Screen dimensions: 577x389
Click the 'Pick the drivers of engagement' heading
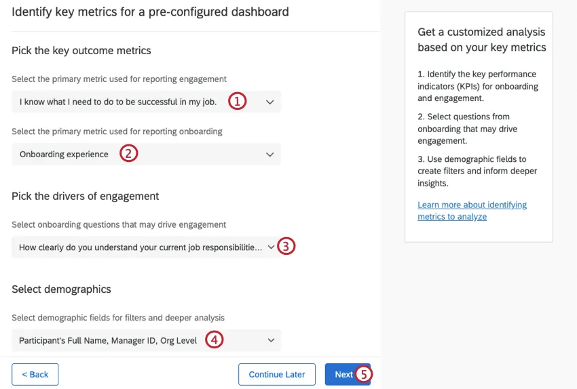86,196
